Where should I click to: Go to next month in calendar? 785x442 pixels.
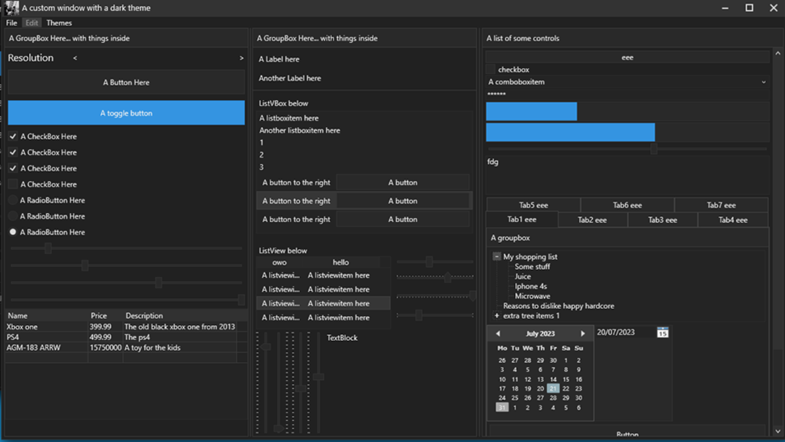[583, 334]
